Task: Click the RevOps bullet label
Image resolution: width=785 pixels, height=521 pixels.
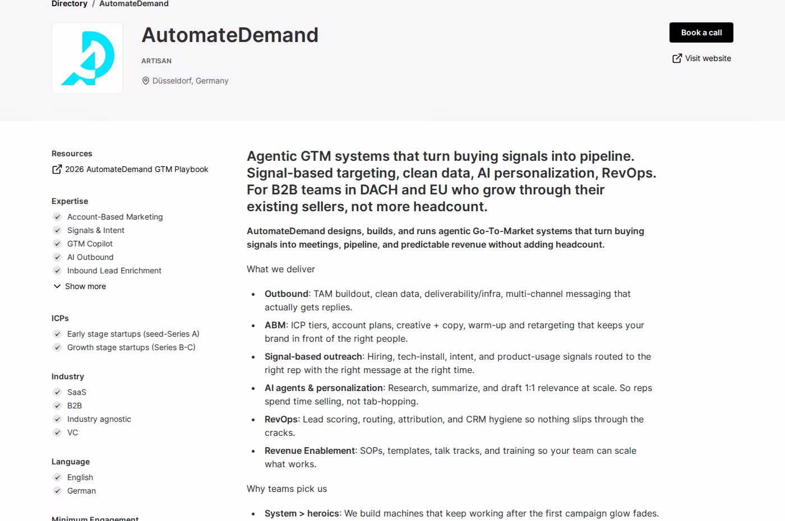Action: [x=281, y=419]
